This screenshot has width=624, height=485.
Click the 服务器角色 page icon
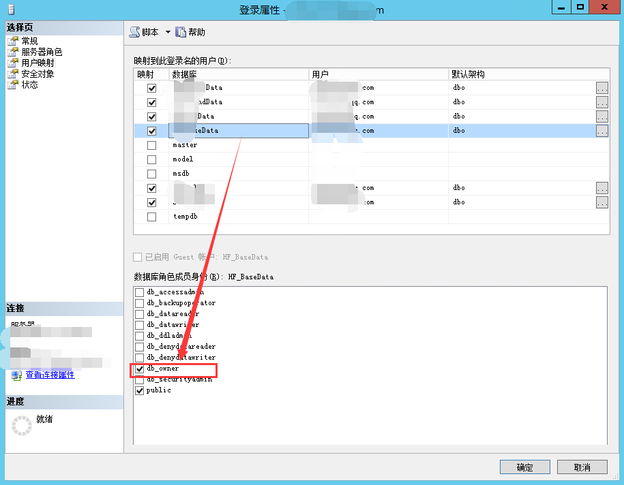[13, 52]
